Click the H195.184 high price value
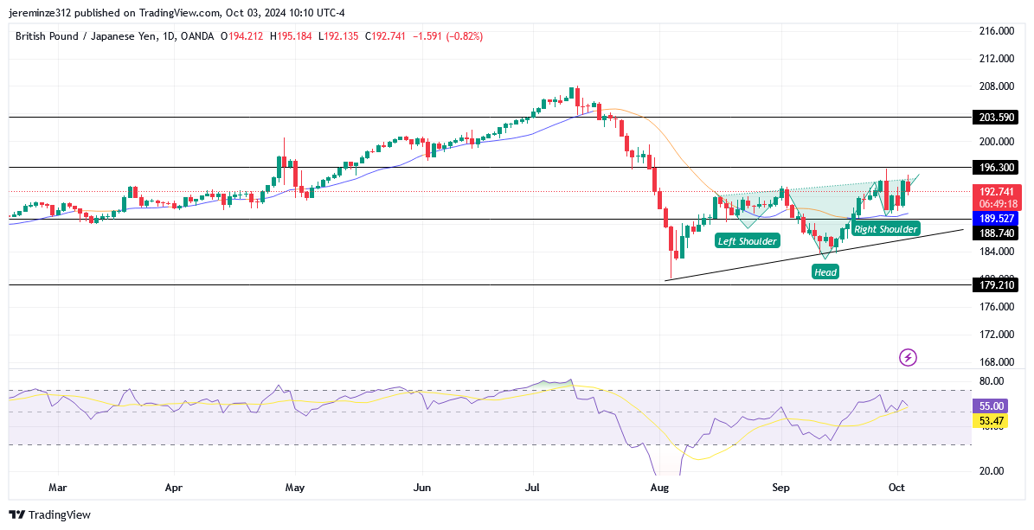The width and height of the screenshot is (1034, 530). click(x=291, y=36)
